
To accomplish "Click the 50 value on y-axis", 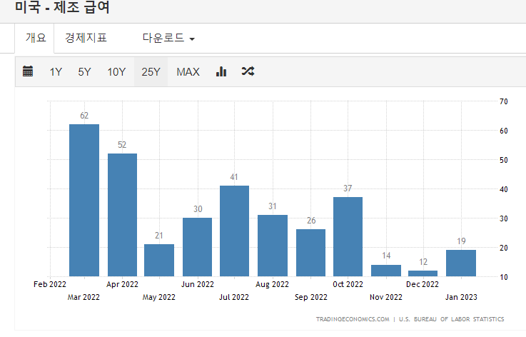I will coord(504,160).
